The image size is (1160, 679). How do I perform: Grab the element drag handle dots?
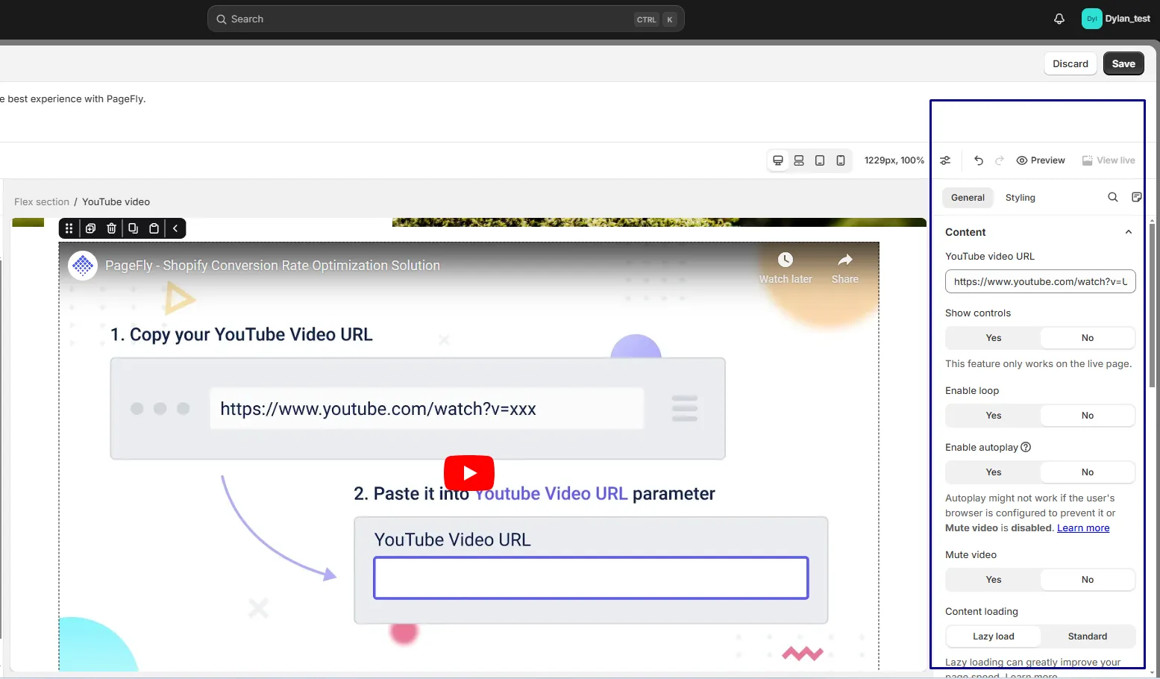69,228
